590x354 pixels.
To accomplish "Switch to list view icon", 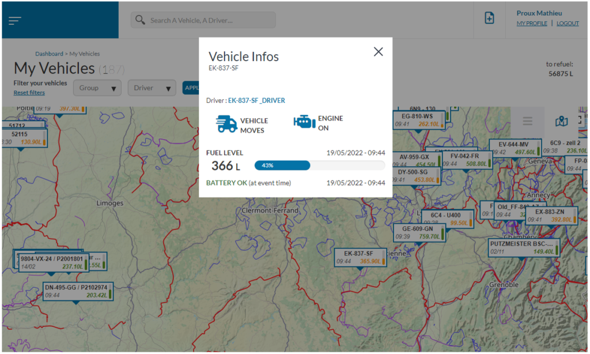I will 527,121.
